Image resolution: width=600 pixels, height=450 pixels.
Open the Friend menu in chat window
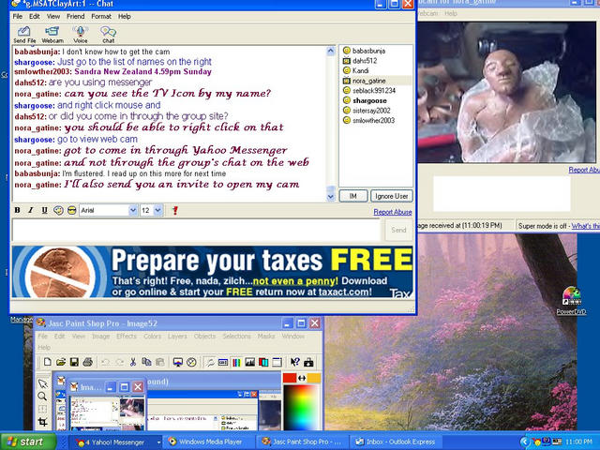coord(75,17)
